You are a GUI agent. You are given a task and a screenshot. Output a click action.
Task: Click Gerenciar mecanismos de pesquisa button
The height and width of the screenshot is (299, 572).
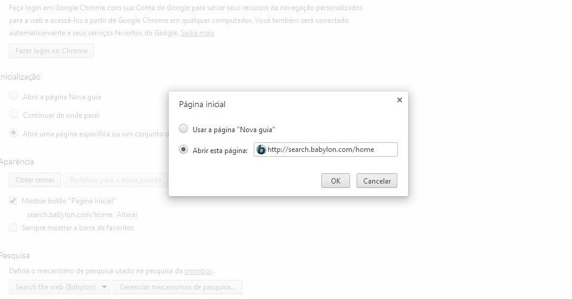point(178,287)
